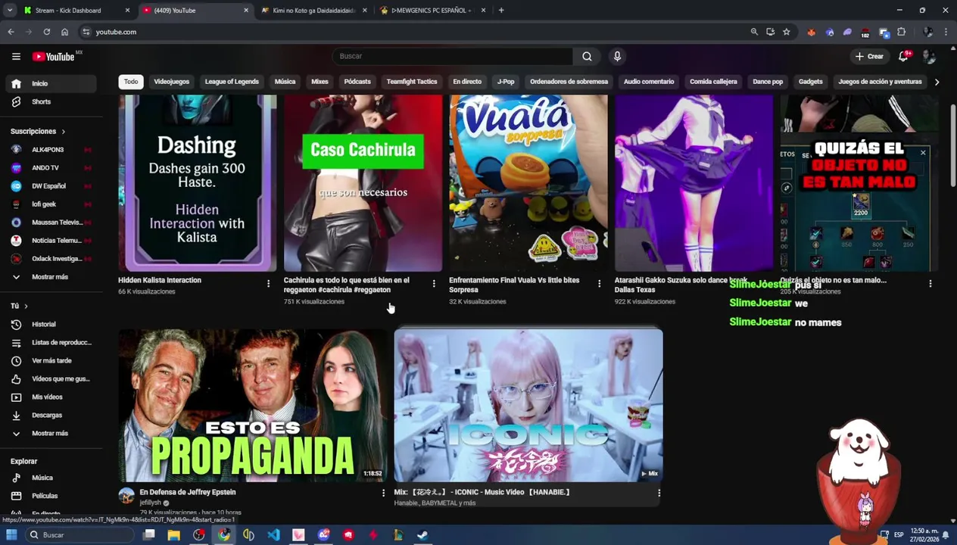Open options for Enfrentamiento Final Vuala
The width and height of the screenshot is (957, 545).
coord(599,284)
